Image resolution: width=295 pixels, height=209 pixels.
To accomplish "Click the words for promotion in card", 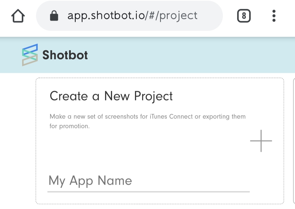I will 69,126.
